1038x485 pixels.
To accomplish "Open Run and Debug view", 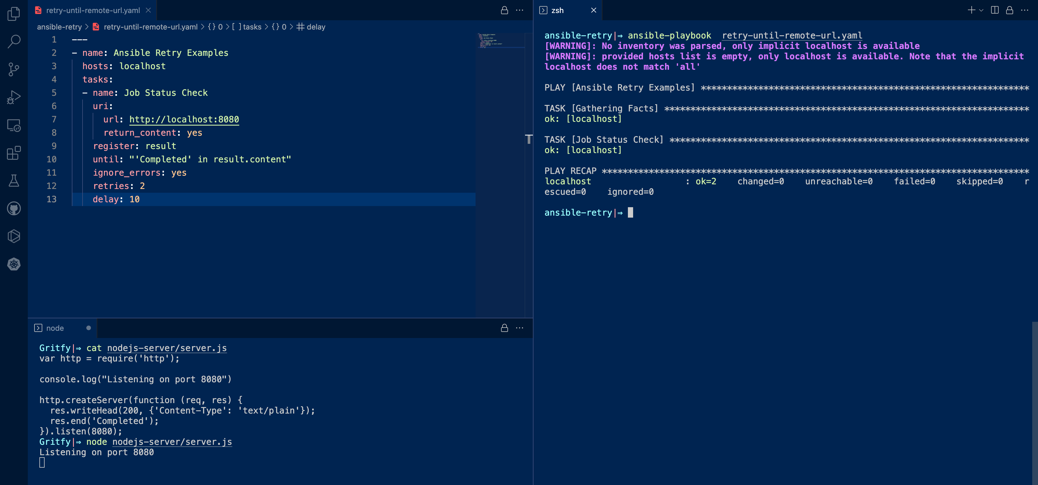I will pyautogui.click(x=14, y=97).
